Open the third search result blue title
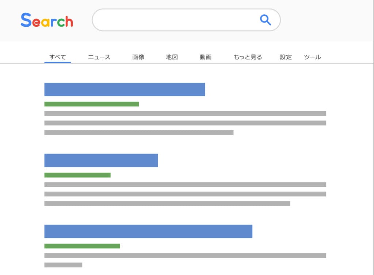Screen dimensions: 374x275 click(x=148, y=231)
